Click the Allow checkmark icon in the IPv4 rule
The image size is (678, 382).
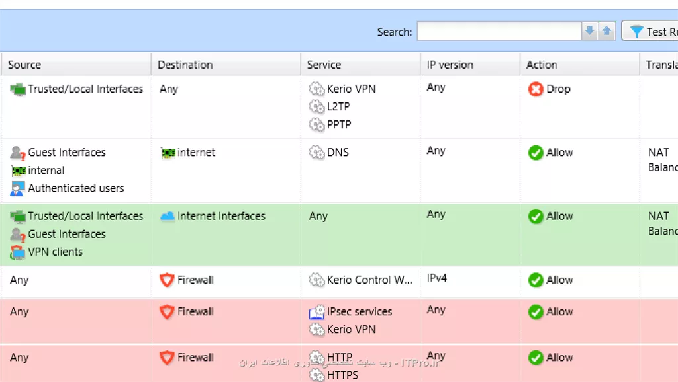535,280
